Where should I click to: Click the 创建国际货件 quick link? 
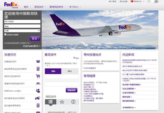(10, 61)
